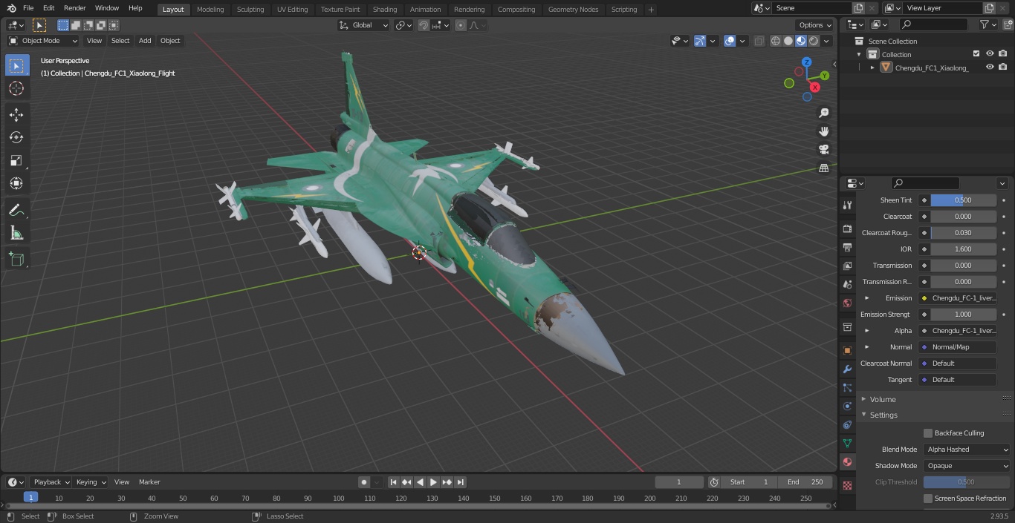
Task: Toggle the camera view icon
Action: [x=824, y=150]
